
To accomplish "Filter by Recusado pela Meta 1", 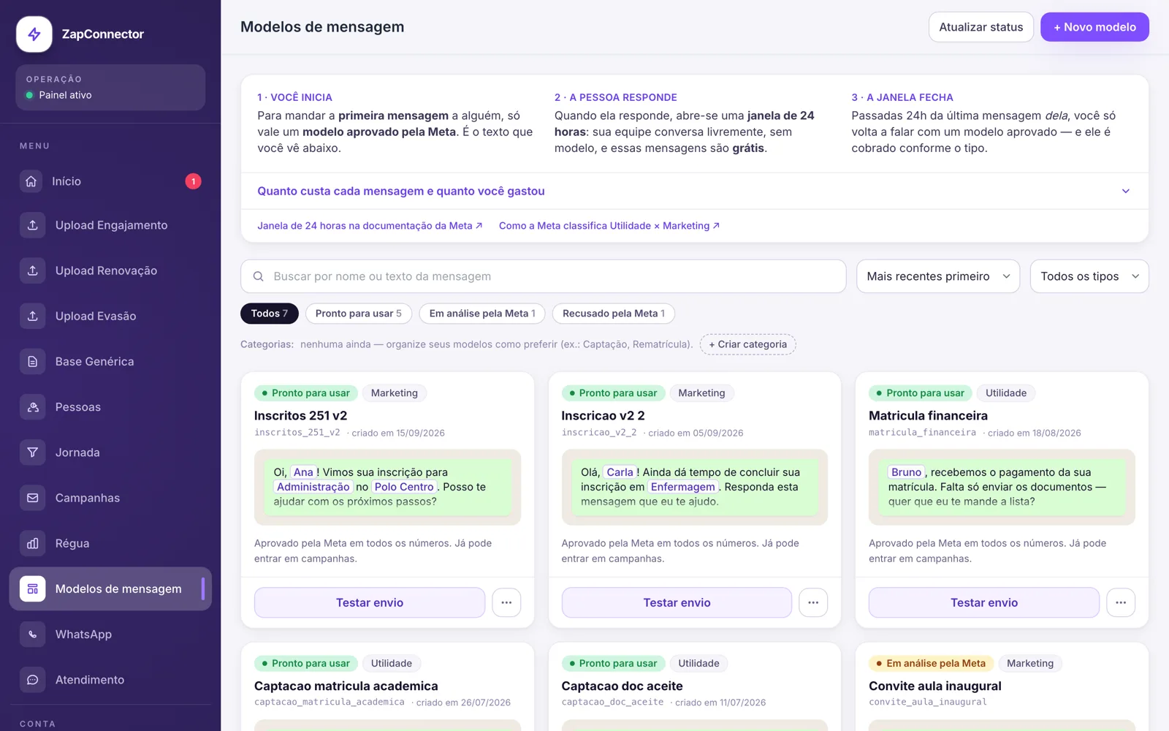I will pyautogui.click(x=614, y=314).
